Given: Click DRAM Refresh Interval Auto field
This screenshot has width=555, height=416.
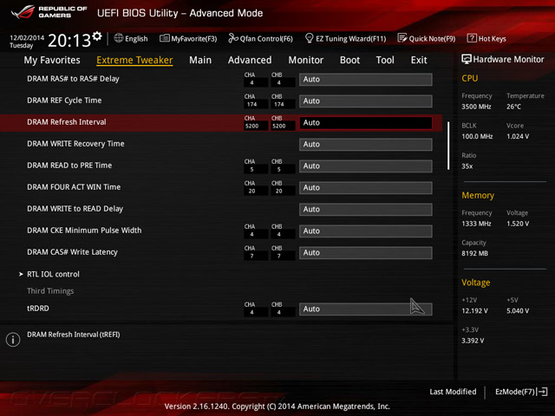Looking at the screenshot, I should [366, 123].
